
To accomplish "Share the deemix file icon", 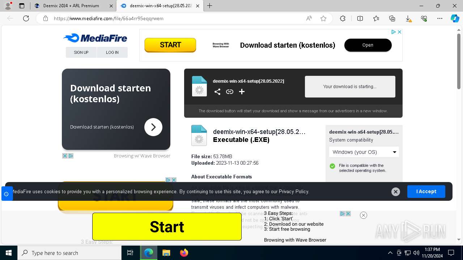I will (217, 92).
